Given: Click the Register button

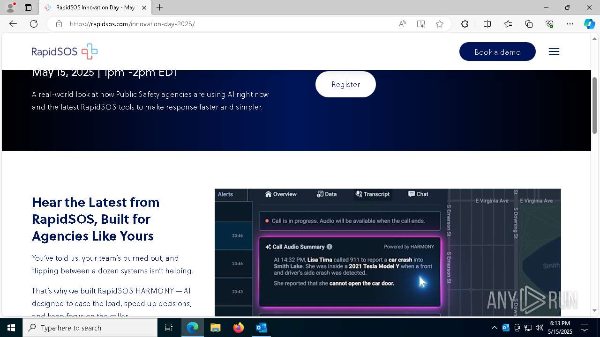Looking at the screenshot, I should point(345,84).
